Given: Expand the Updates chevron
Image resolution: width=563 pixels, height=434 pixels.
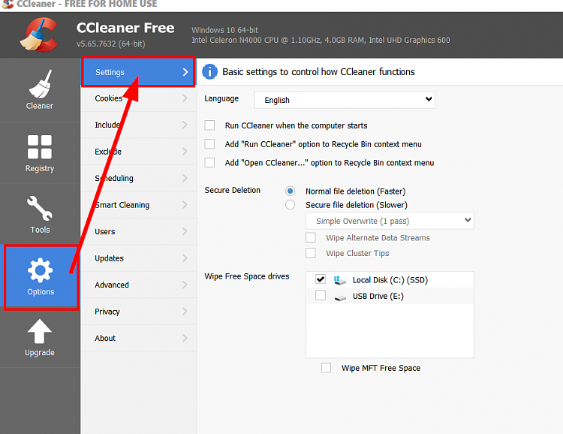Looking at the screenshot, I should point(185,258).
